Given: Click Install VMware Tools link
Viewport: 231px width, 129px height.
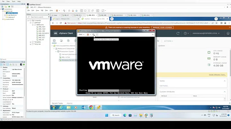Looking at the screenshot, I should click(217, 75).
